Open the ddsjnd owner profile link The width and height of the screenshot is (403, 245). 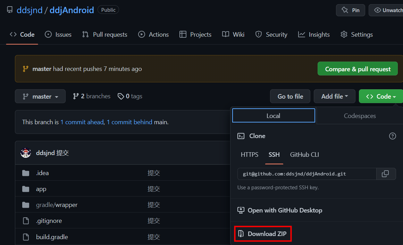(30, 10)
